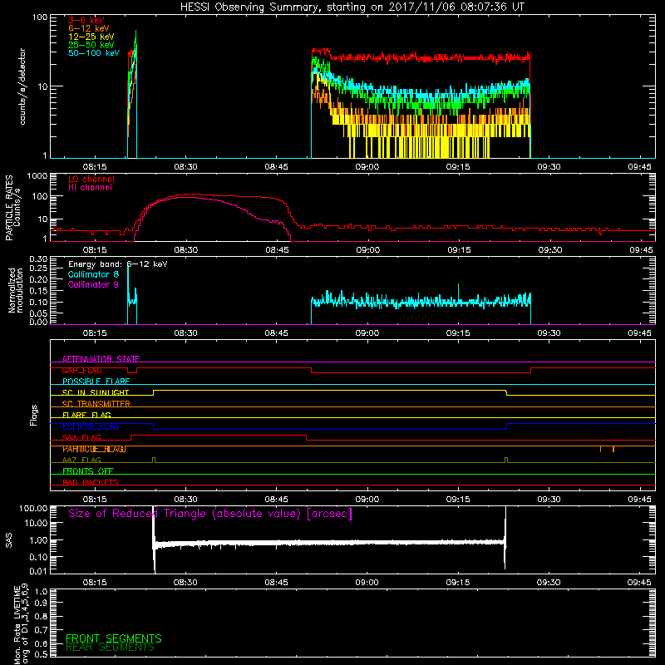Screen dimensions: 665x665
Task: Click the FRONTS_OFF flag label
Action: (88, 471)
